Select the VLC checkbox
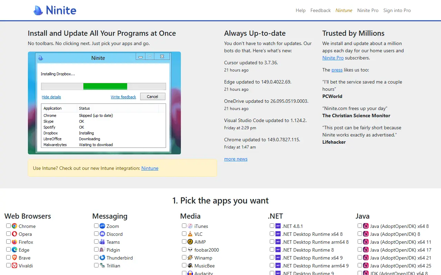Viewport: 441px width, 275px height. pos(184,234)
